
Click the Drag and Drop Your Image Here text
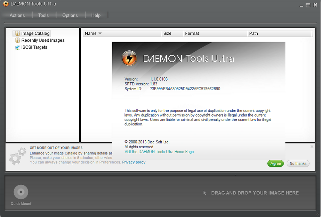255,193
